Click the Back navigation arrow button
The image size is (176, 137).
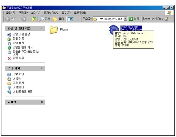[8, 19]
